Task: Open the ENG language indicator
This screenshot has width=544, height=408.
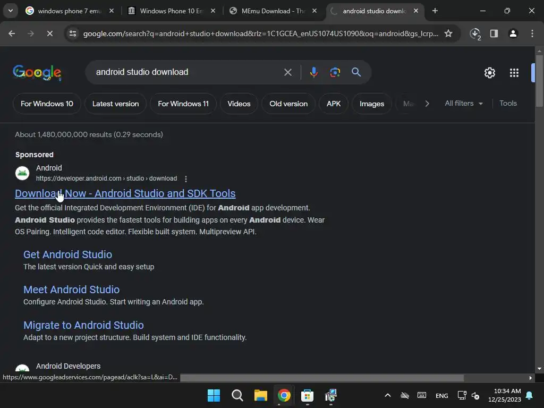Action: tap(441, 395)
